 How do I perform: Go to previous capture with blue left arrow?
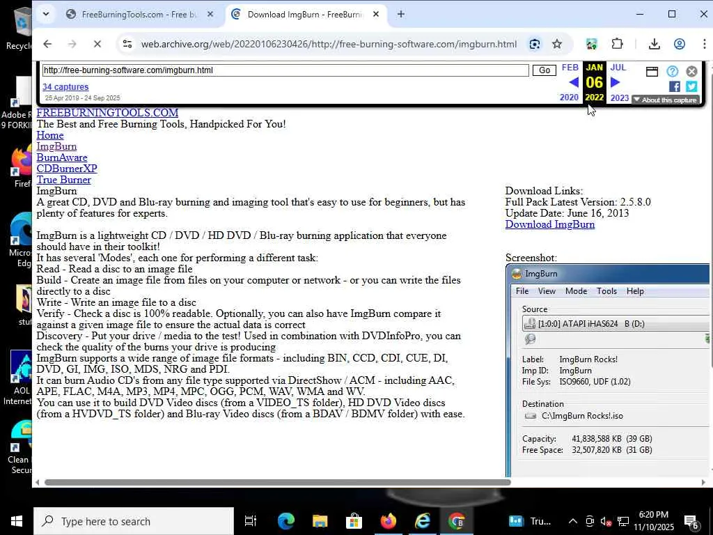coord(574,82)
